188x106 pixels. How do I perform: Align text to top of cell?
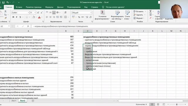(47, 12)
